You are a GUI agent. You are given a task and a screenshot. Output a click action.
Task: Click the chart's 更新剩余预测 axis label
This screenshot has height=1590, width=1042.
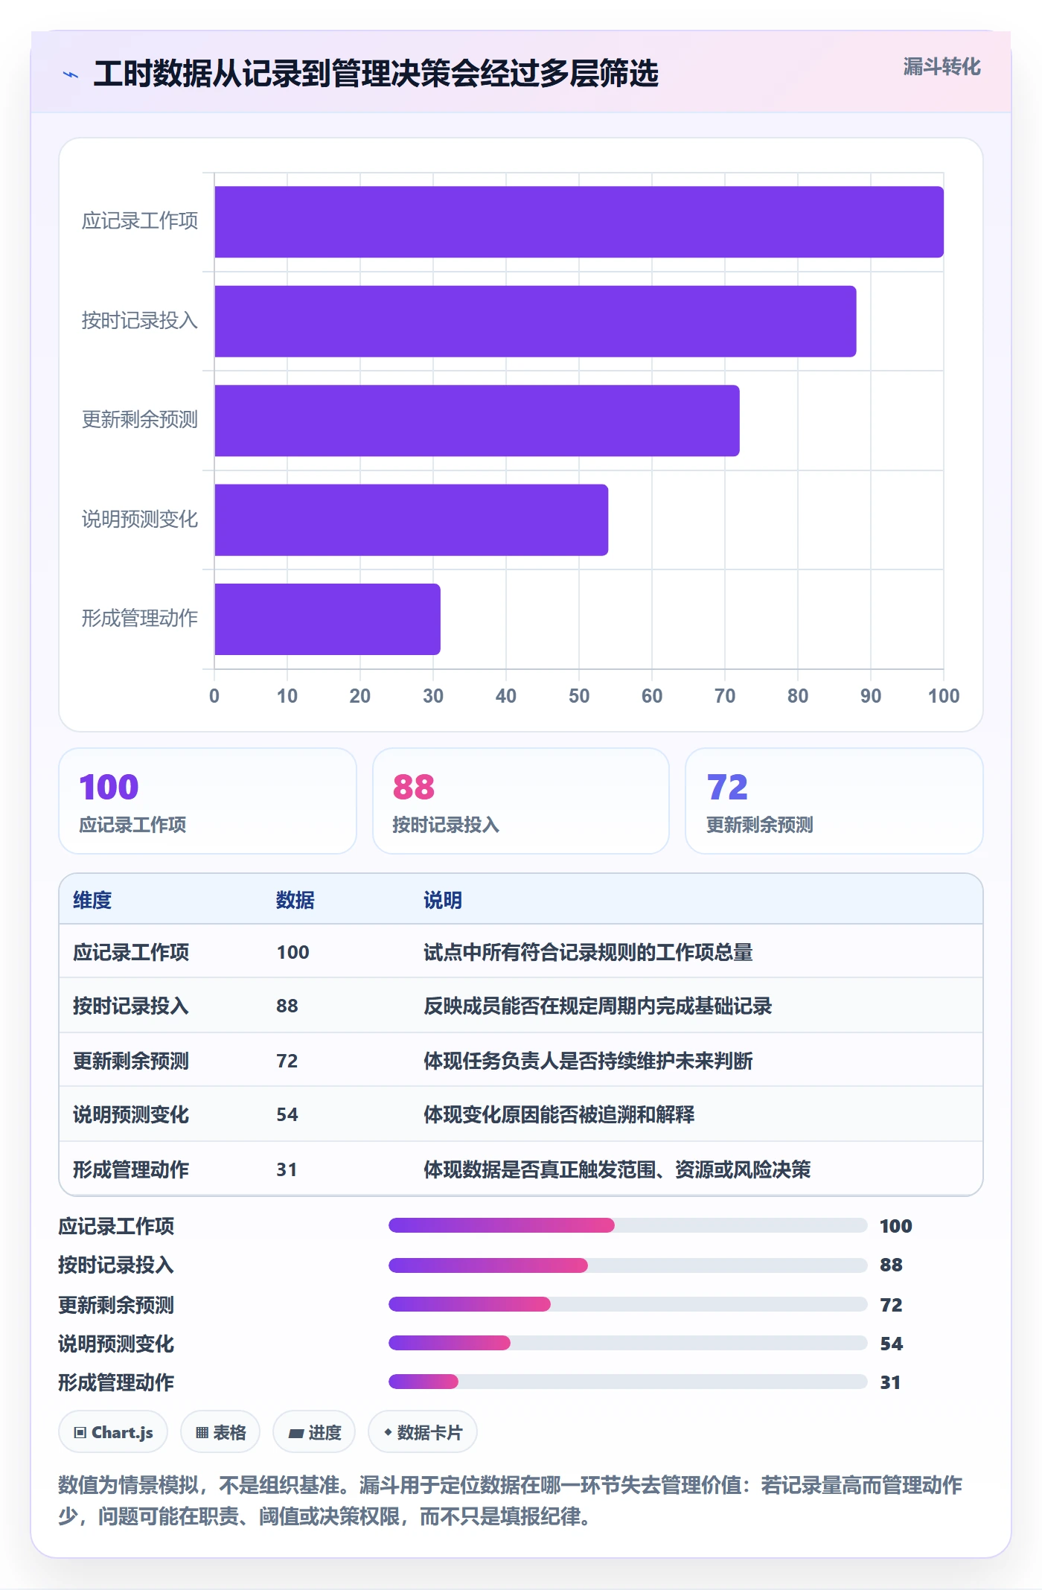pos(140,420)
